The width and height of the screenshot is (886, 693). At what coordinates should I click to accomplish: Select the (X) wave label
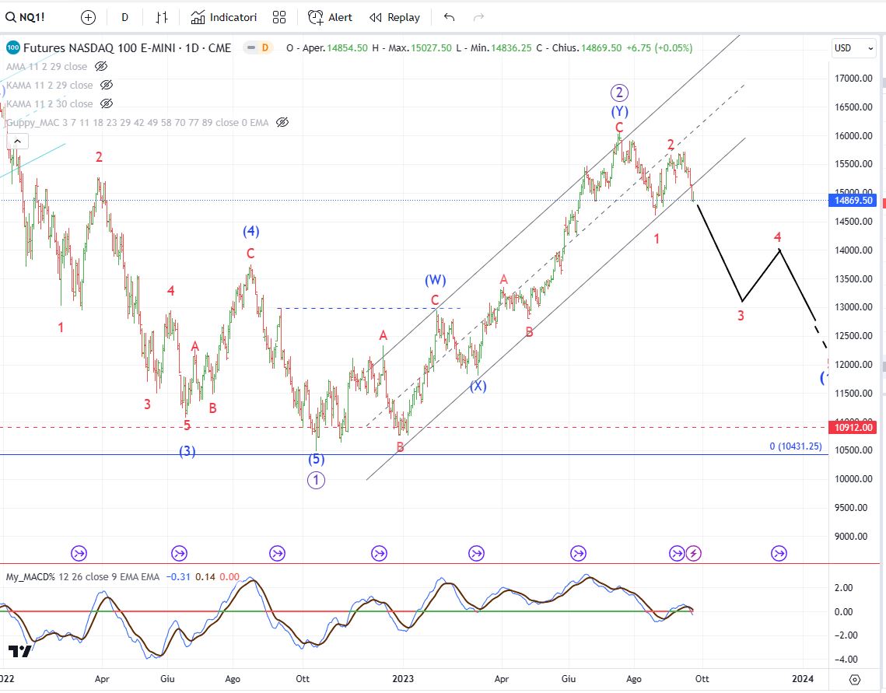[x=478, y=386]
